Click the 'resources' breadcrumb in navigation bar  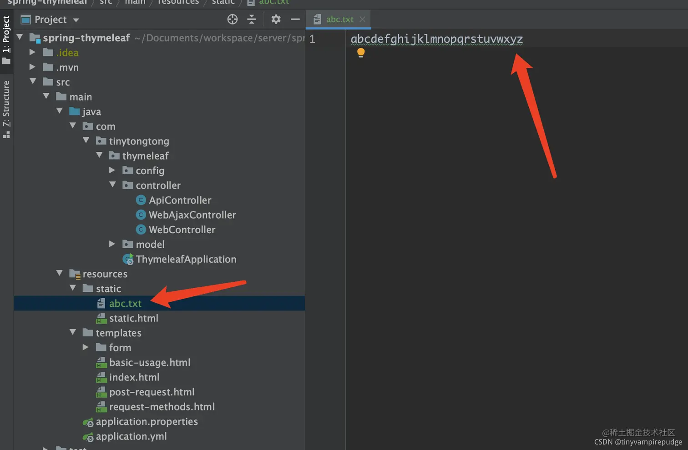click(x=178, y=2)
